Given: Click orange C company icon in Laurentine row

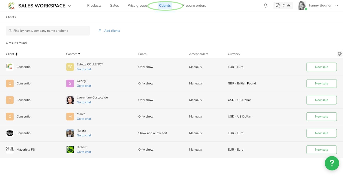Looking at the screenshot, I should click(x=10, y=100).
